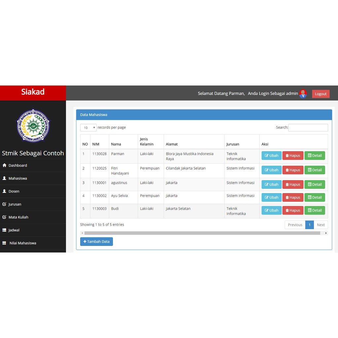The image size is (338, 338).
Task: Click the Tambah Data button
Action: click(96, 242)
